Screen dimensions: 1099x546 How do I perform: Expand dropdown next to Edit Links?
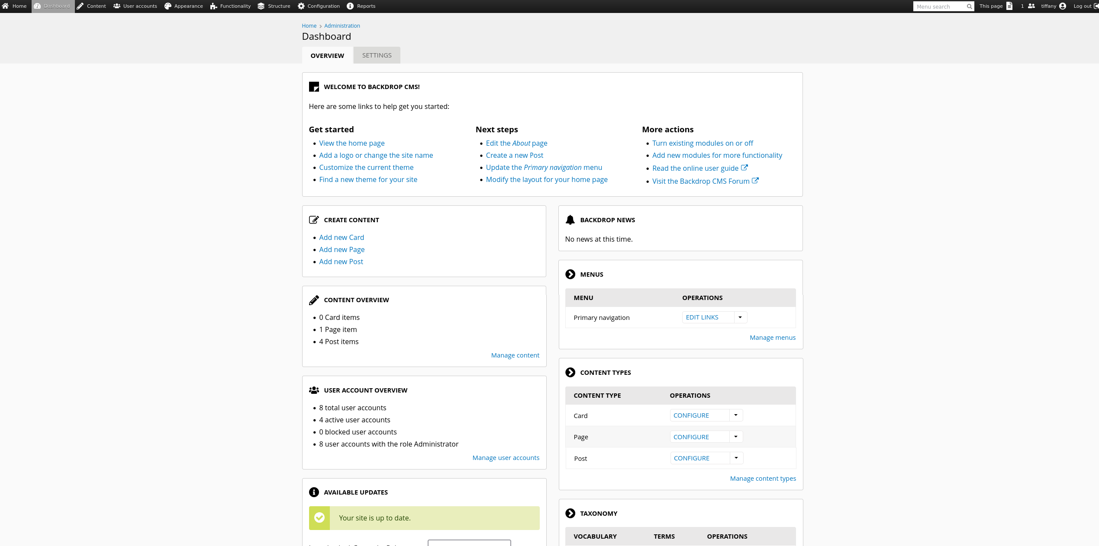pyautogui.click(x=740, y=317)
